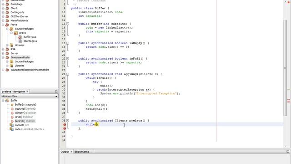291x164 pixels.
Task: Fold the preleva method at line 38
Action: point(68,121)
